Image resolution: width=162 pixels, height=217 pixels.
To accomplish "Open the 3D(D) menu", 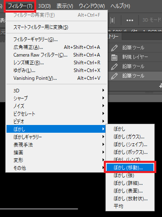I will (44, 6).
